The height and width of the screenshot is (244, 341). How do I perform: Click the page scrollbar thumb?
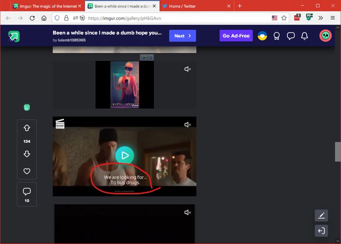(337, 152)
